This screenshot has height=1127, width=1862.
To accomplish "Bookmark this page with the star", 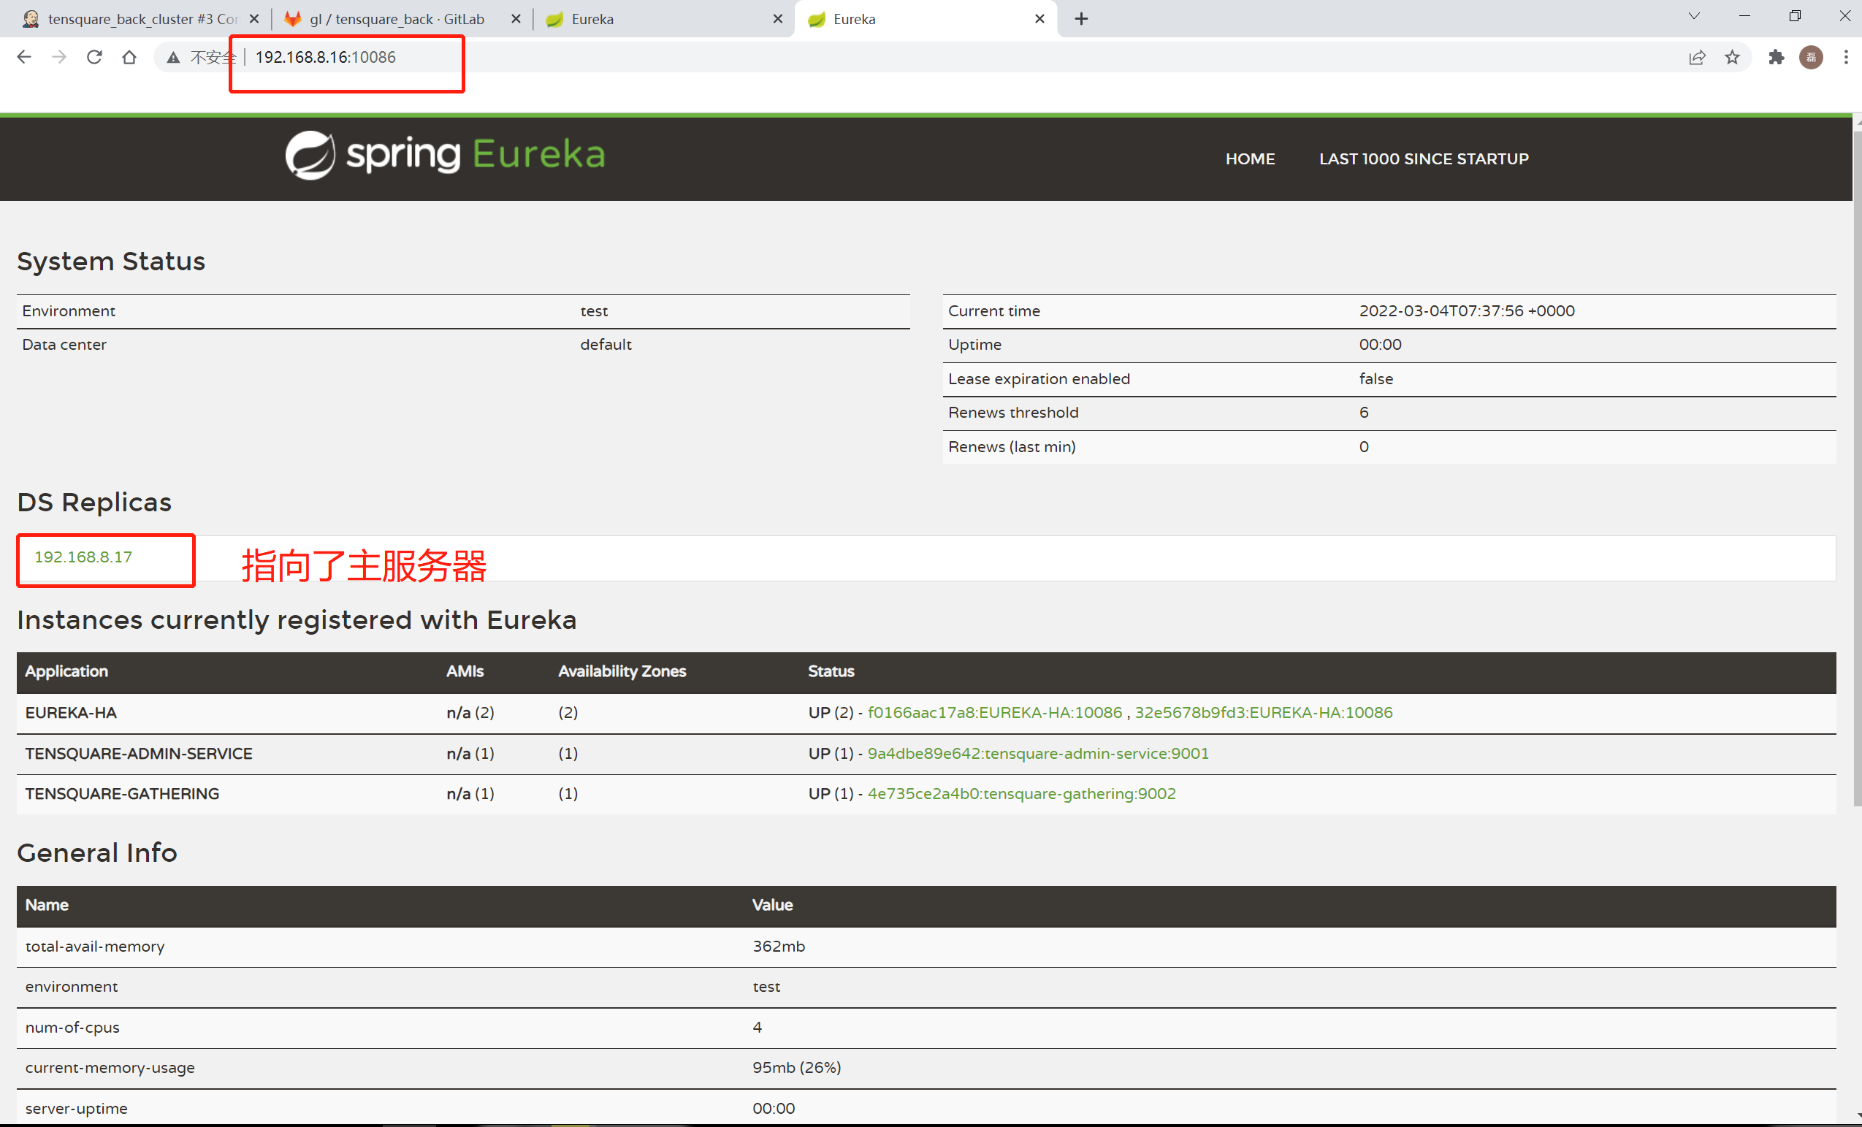I will pyautogui.click(x=1732, y=58).
